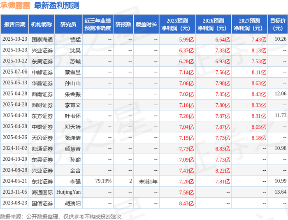Click the 2027预测净利润 column header

click(249, 24)
